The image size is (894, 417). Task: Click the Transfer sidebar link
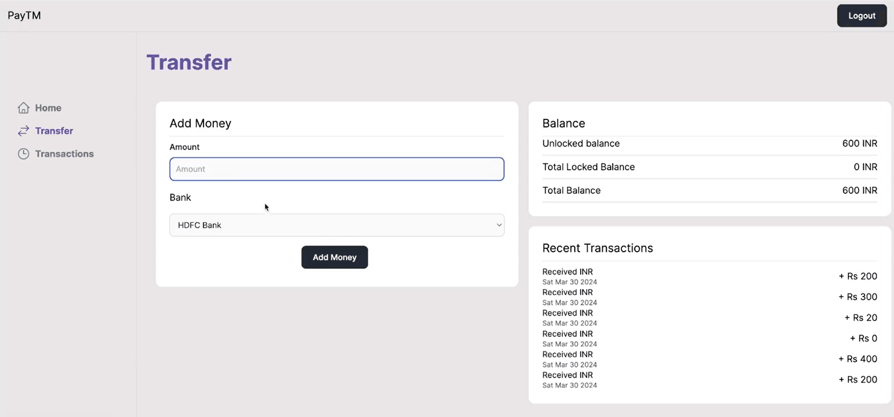click(x=54, y=131)
